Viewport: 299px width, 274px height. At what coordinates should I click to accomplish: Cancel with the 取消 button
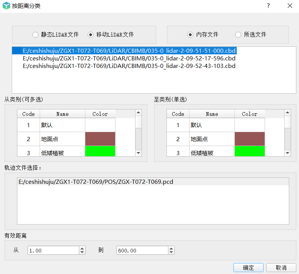pos(281,268)
